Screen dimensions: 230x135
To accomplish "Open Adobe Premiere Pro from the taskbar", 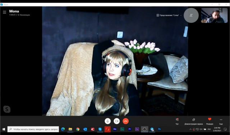I will [129, 129].
